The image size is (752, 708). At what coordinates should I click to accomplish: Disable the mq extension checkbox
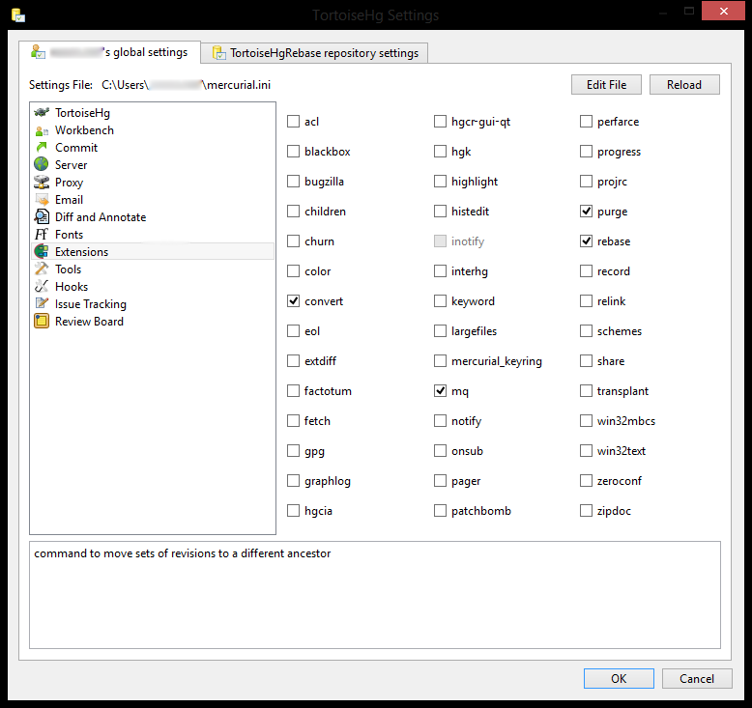(x=440, y=391)
